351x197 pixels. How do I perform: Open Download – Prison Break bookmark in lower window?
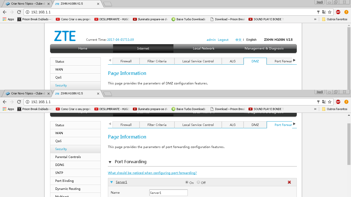(x=227, y=109)
